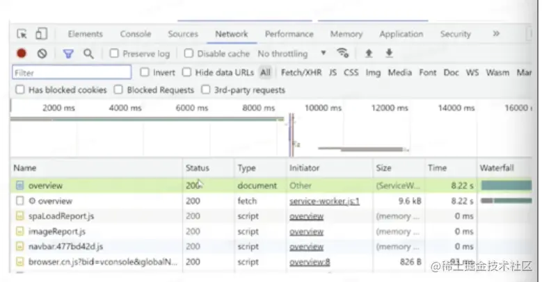Viewport: 542px width, 282px height.
Task: Toggle the network filter funnel icon
Action: 68,53
